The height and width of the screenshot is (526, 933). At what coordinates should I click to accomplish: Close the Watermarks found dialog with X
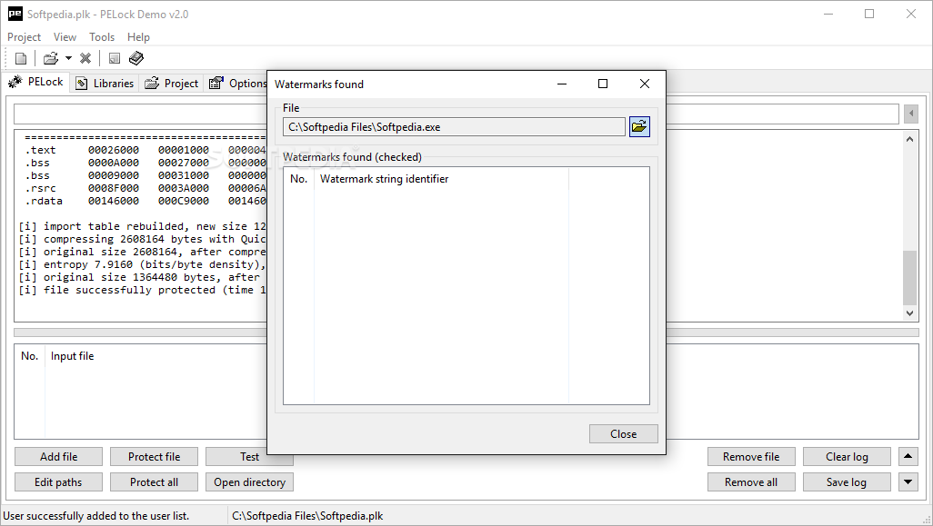(645, 84)
